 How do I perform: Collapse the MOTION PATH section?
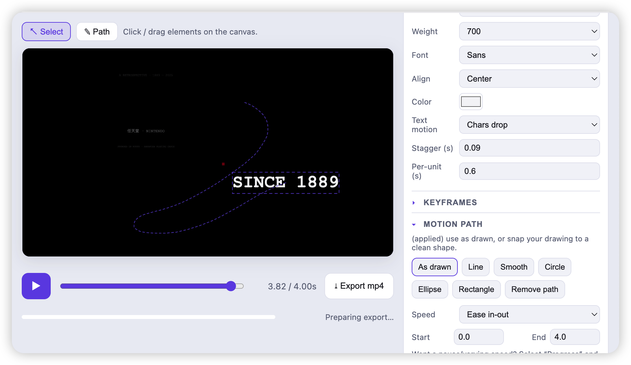point(453,224)
